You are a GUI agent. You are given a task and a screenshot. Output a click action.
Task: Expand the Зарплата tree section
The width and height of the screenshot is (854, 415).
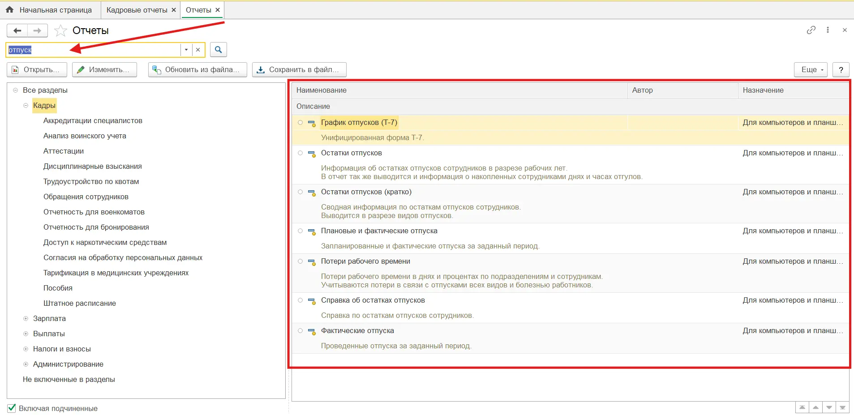point(26,319)
